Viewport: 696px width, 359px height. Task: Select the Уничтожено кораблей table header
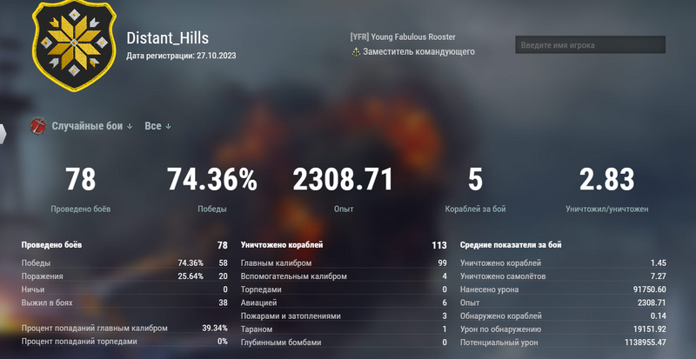click(x=282, y=245)
